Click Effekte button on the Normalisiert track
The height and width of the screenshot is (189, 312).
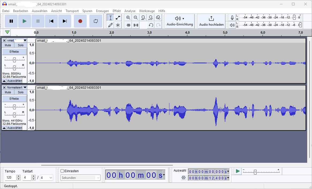(x=14, y=99)
